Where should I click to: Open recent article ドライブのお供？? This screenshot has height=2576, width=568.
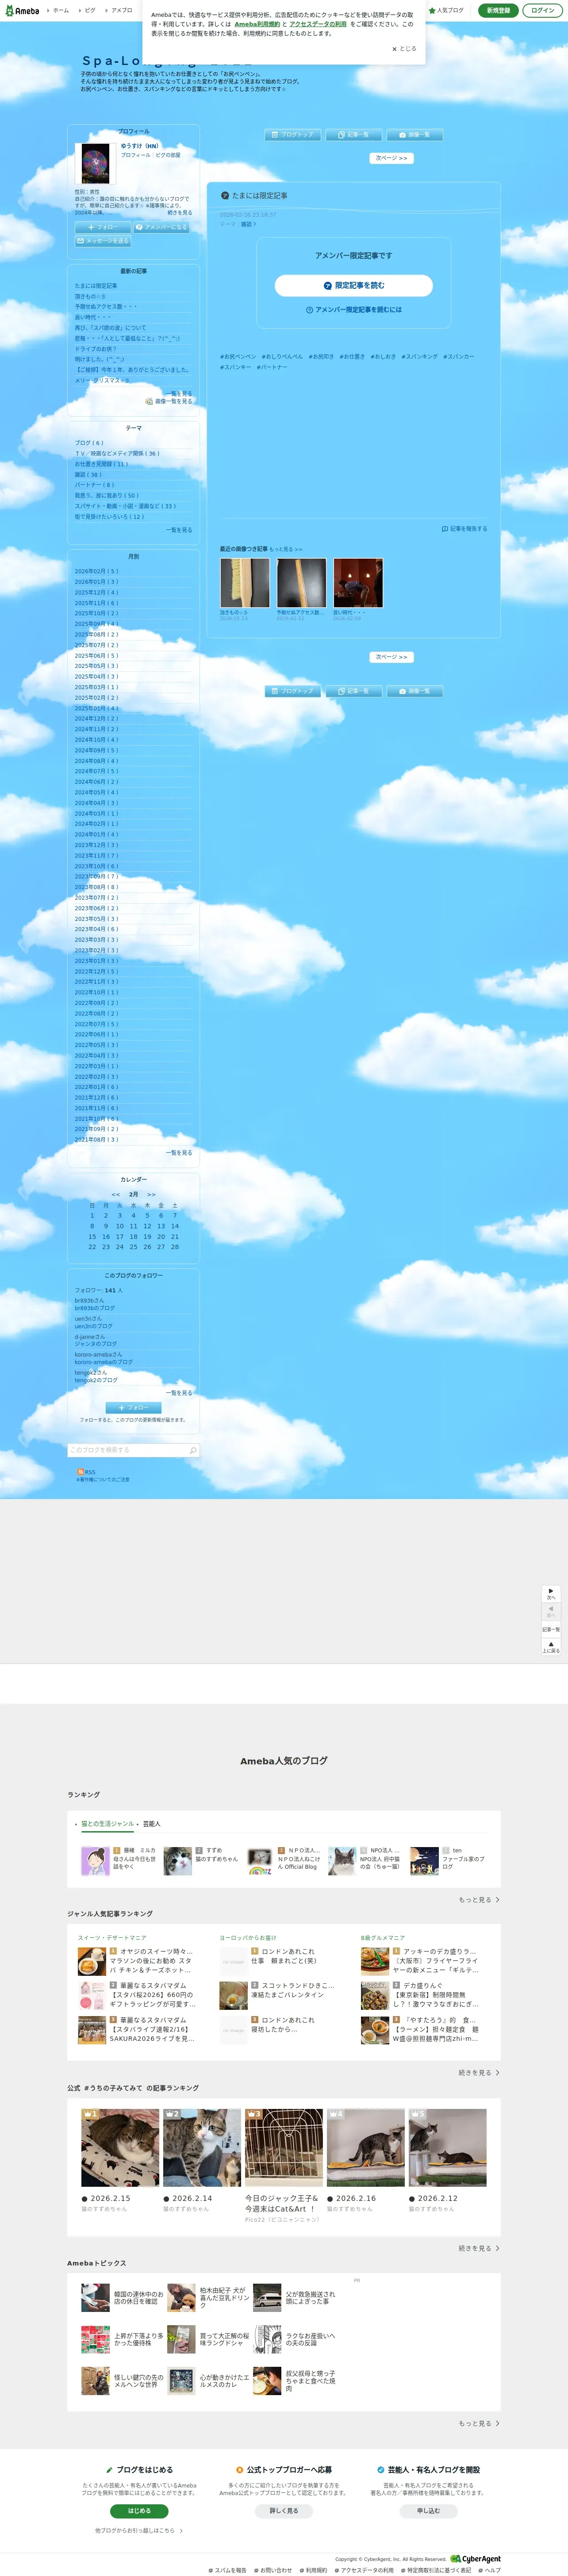tap(95, 349)
